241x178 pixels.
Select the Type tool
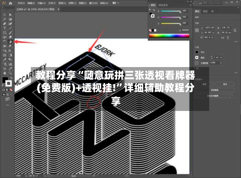tap(4, 28)
